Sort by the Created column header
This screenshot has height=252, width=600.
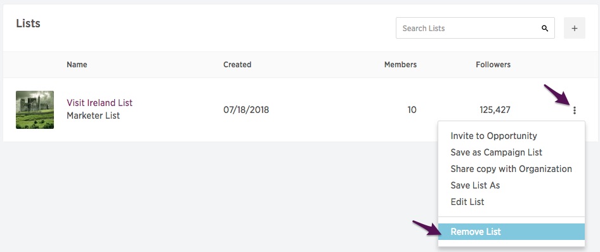coord(237,65)
